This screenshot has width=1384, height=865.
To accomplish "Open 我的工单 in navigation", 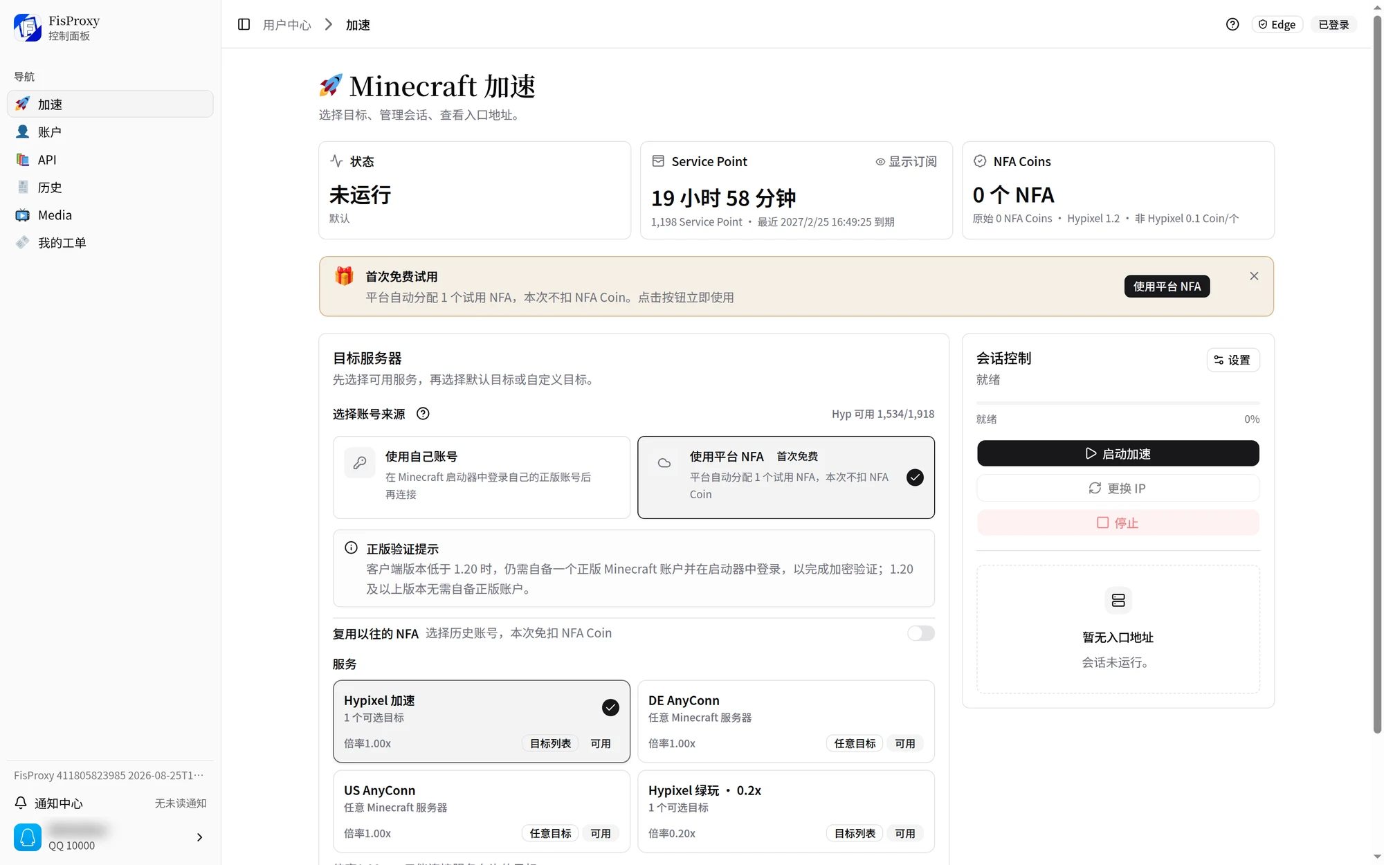I will pos(110,242).
